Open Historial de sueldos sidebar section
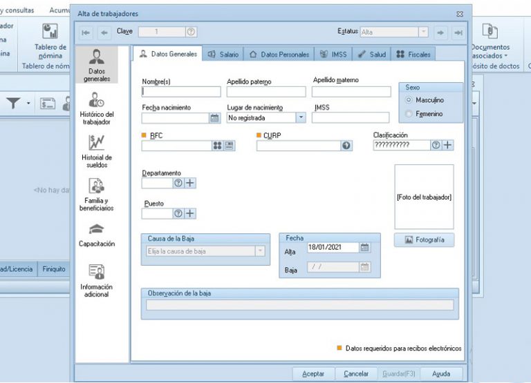 (97, 151)
